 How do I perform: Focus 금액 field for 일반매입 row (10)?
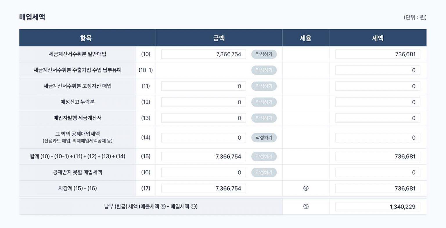click(203, 54)
